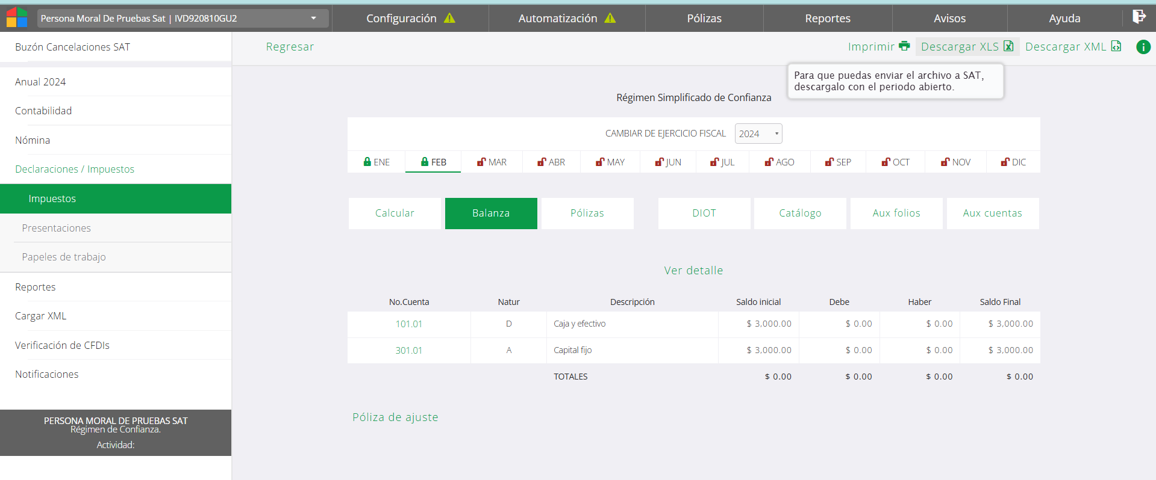Image resolution: width=1156 pixels, height=480 pixels.
Task: Click the printer icon next to Imprimir
Action: point(904,46)
